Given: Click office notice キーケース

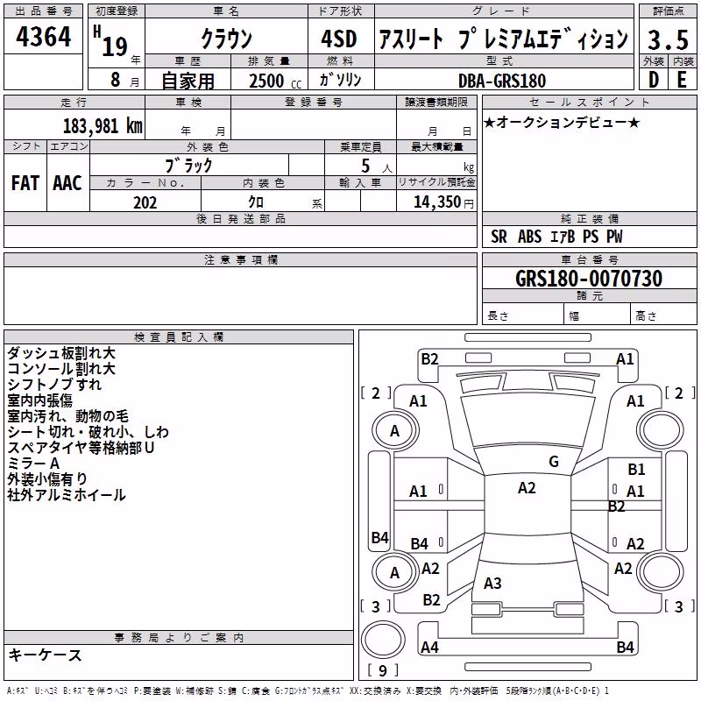Looking at the screenshot, I should pos(45,655).
